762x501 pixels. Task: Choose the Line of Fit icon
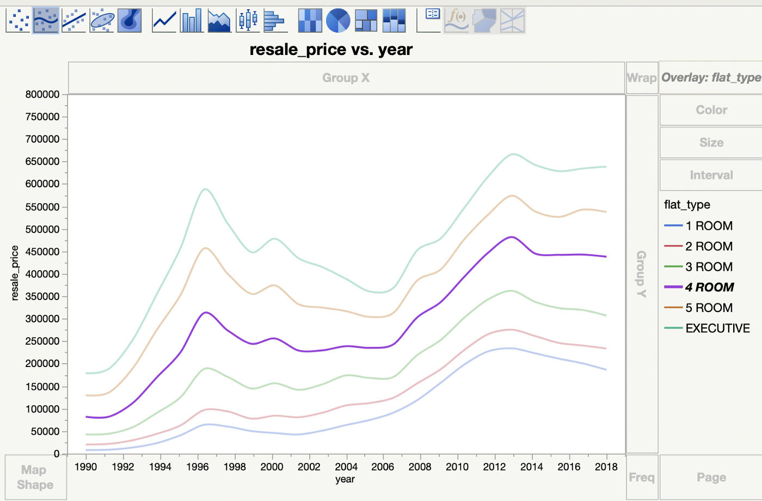[x=73, y=21]
